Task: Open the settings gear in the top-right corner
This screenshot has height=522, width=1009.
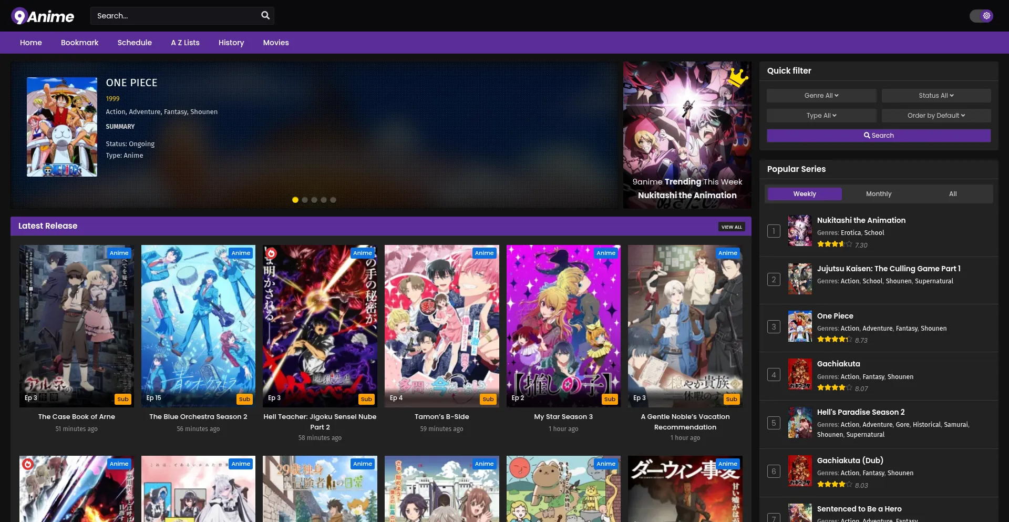Action: pyautogui.click(x=985, y=15)
